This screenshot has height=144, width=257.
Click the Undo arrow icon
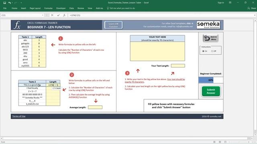pyautogui.click(x=10, y=3)
